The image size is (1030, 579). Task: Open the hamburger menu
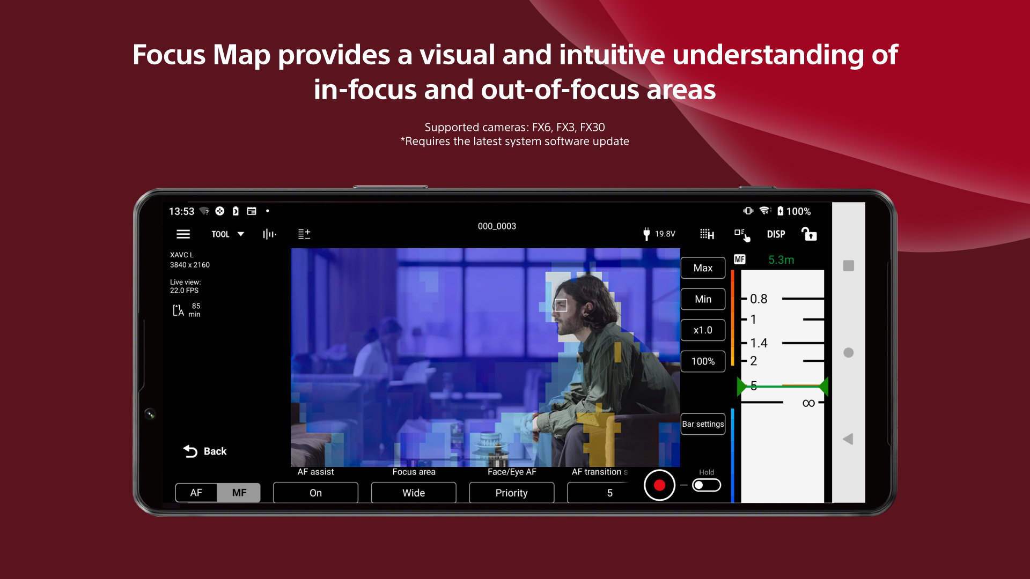183,234
